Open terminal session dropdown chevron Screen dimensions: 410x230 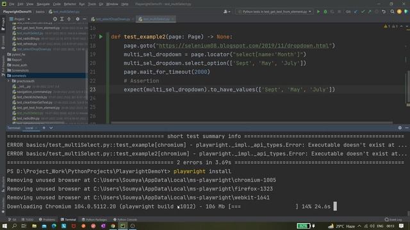(x=51, y=128)
